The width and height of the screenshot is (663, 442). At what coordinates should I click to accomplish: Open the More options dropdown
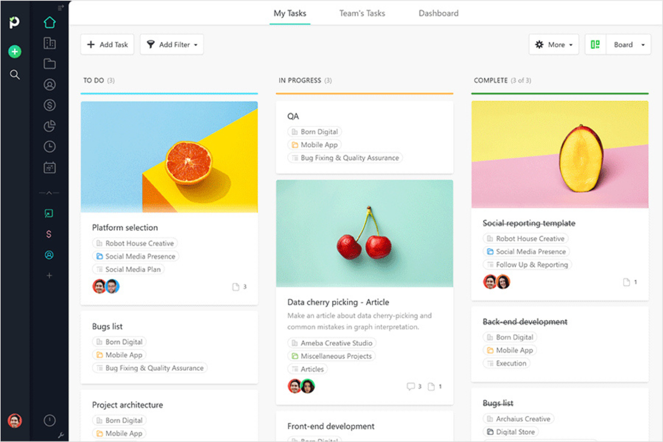pos(554,44)
